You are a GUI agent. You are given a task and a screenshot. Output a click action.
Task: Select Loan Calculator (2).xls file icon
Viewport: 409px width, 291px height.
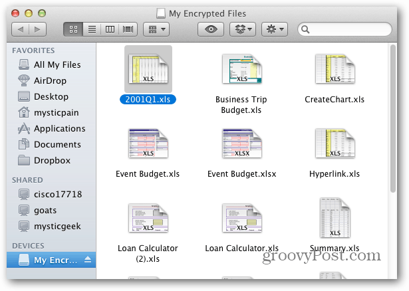[148, 218]
